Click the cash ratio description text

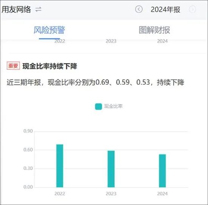coord(95,82)
